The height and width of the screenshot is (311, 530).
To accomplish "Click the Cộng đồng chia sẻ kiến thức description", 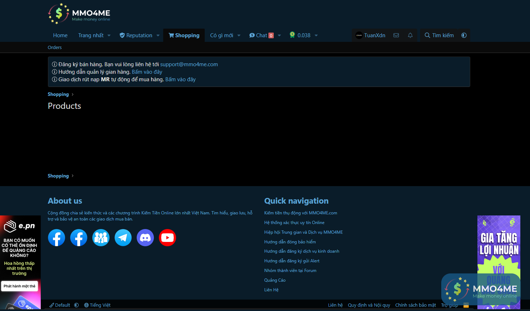I will 150,216.
